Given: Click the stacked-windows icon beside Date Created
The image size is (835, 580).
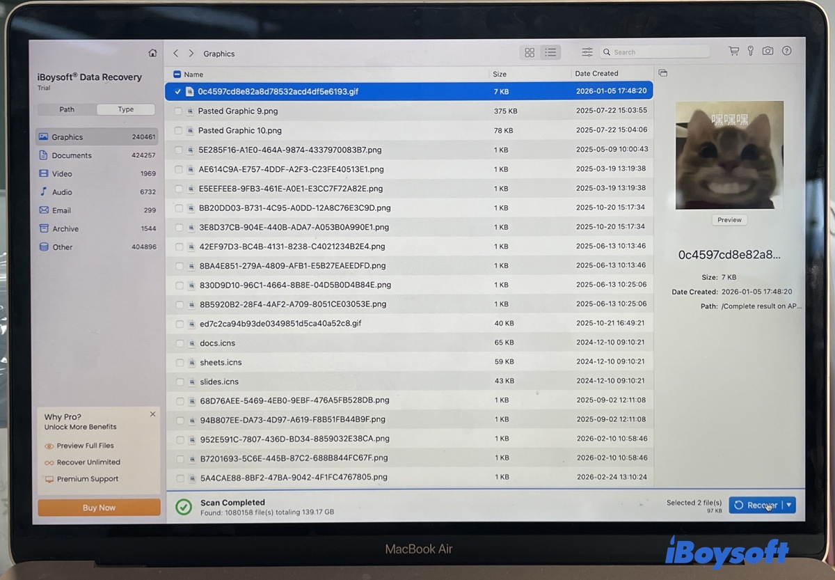Looking at the screenshot, I should [662, 72].
